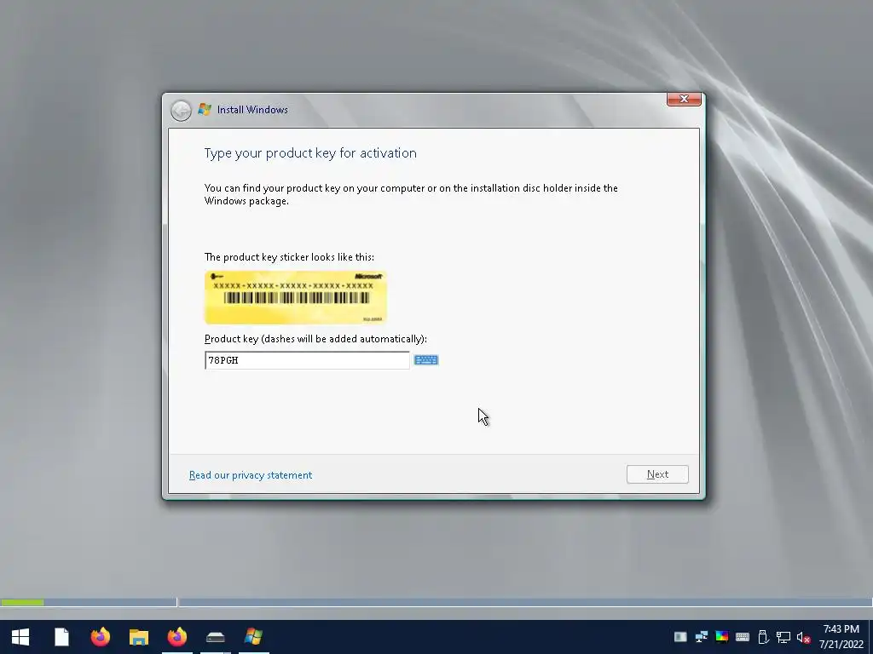Open the disk drive app on the taskbar
Screen dimensions: 873x654
pos(216,637)
